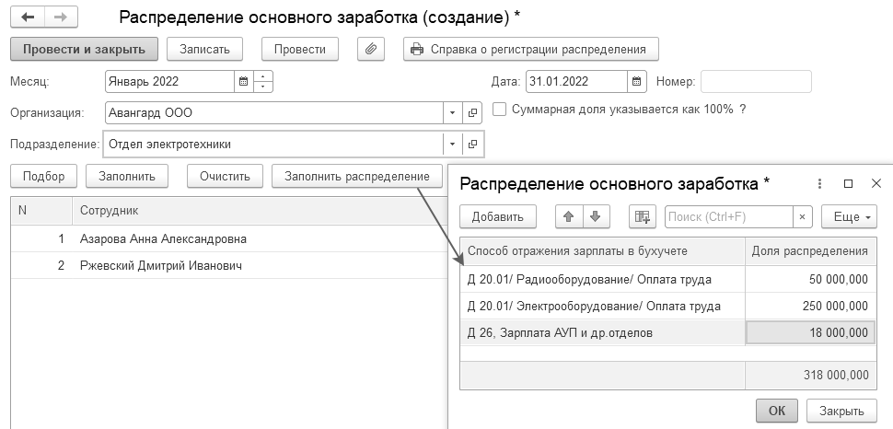Click the paperclip attachments icon
This screenshot has width=893, height=429.
tap(370, 49)
